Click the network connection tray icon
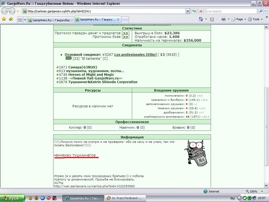Viewport: 269px width, 202px height. pyautogui.click(x=254, y=198)
